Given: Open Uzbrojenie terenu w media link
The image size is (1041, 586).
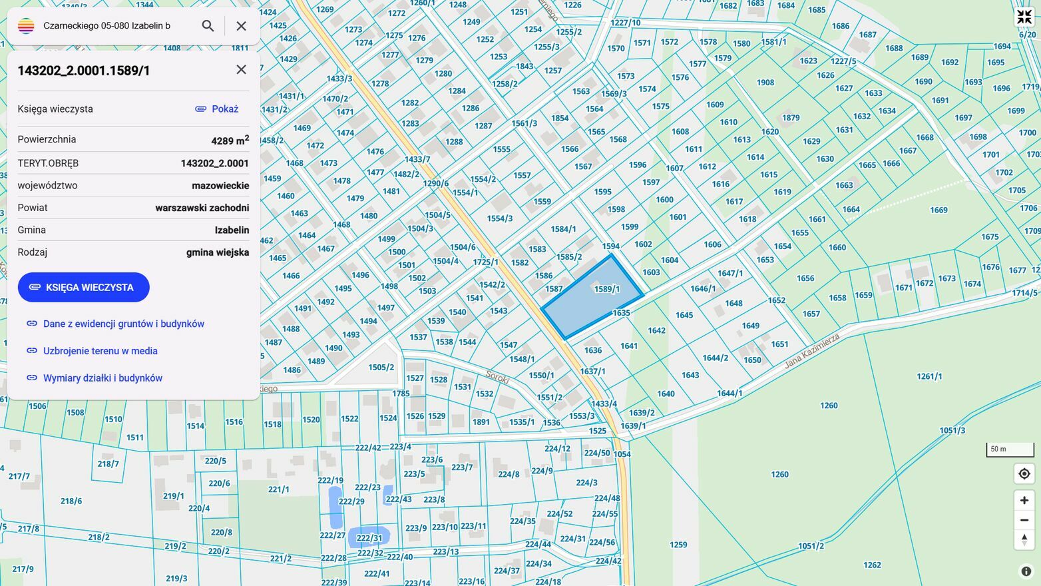Looking at the screenshot, I should click(x=100, y=351).
